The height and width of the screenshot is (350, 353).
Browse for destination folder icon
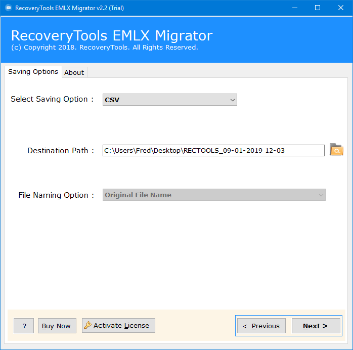(336, 150)
